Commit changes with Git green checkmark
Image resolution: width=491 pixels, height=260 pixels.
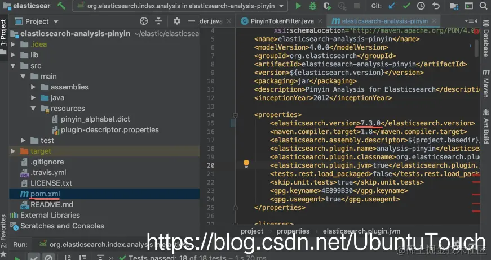click(406, 6)
